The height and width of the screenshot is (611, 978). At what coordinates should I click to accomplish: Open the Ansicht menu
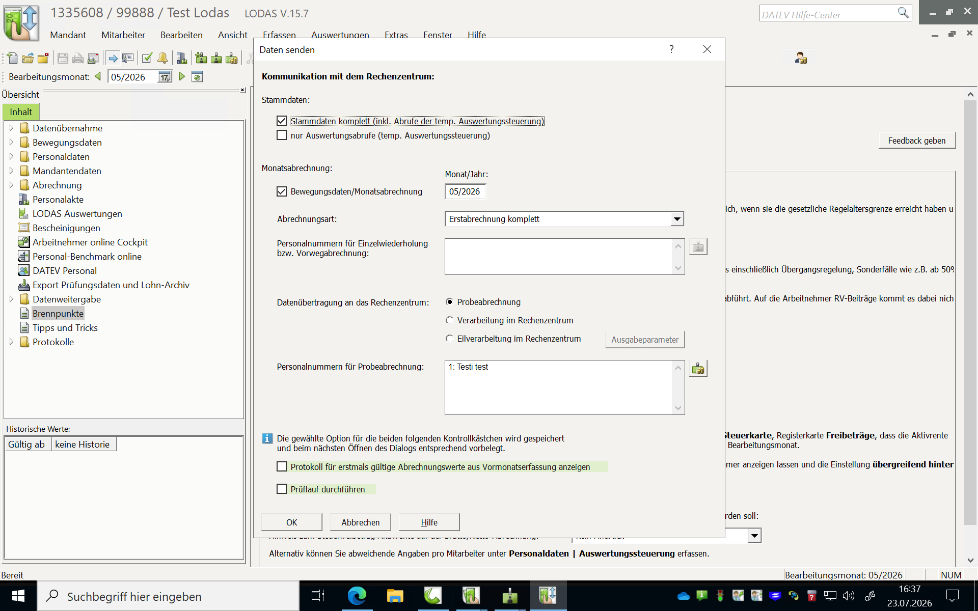(x=233, y=35)
